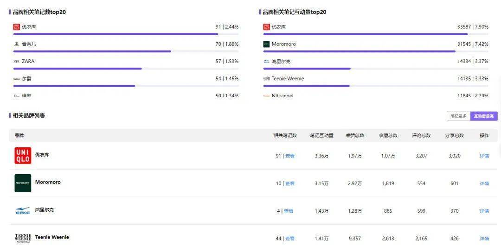Click 评论总数 column header
501x246 pixels.
point(421,135)
